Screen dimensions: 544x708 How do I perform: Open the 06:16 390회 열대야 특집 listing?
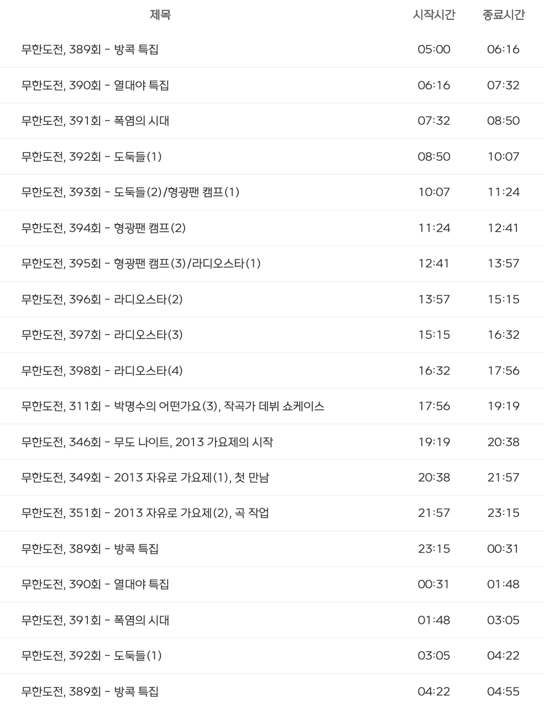point(272,85)
